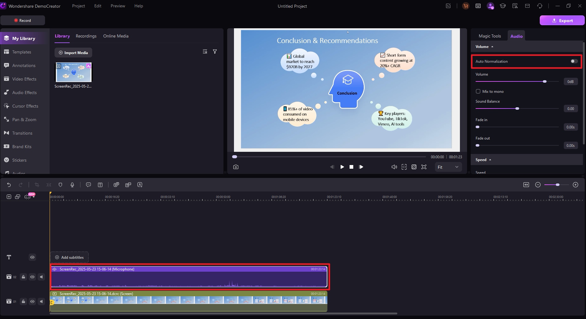This screenshot has height=319, width=586.
Task: Lock track 02
Action: point(23,277)
